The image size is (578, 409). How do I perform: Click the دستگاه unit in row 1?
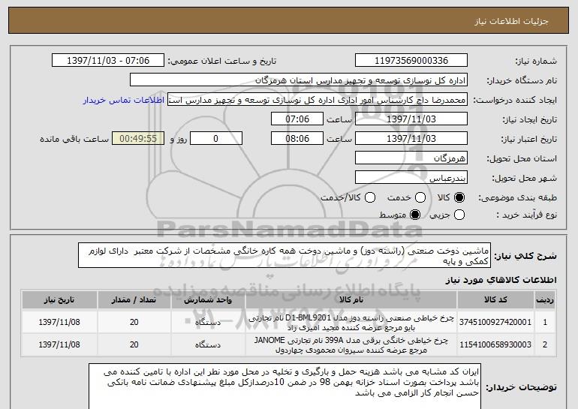point(208,323)
